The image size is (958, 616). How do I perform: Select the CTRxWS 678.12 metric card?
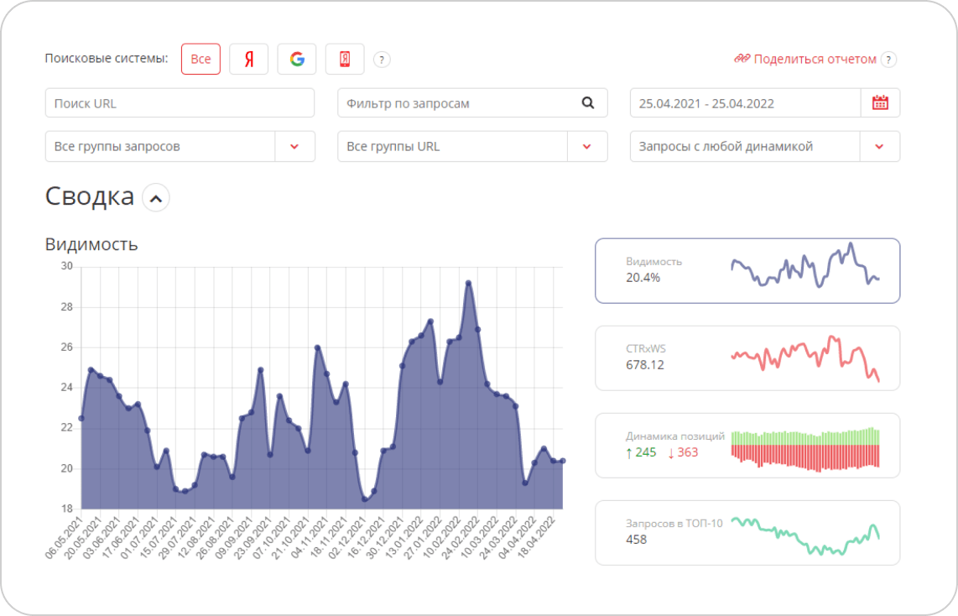click(x=747, y=358)
